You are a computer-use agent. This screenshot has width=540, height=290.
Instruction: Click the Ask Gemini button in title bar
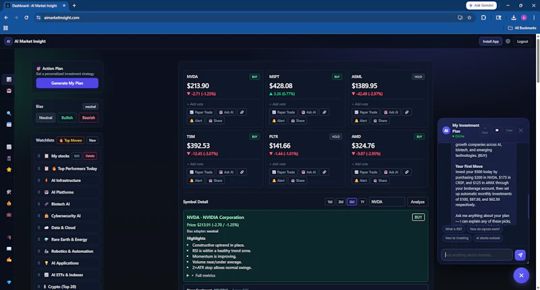tap(481, 5)
